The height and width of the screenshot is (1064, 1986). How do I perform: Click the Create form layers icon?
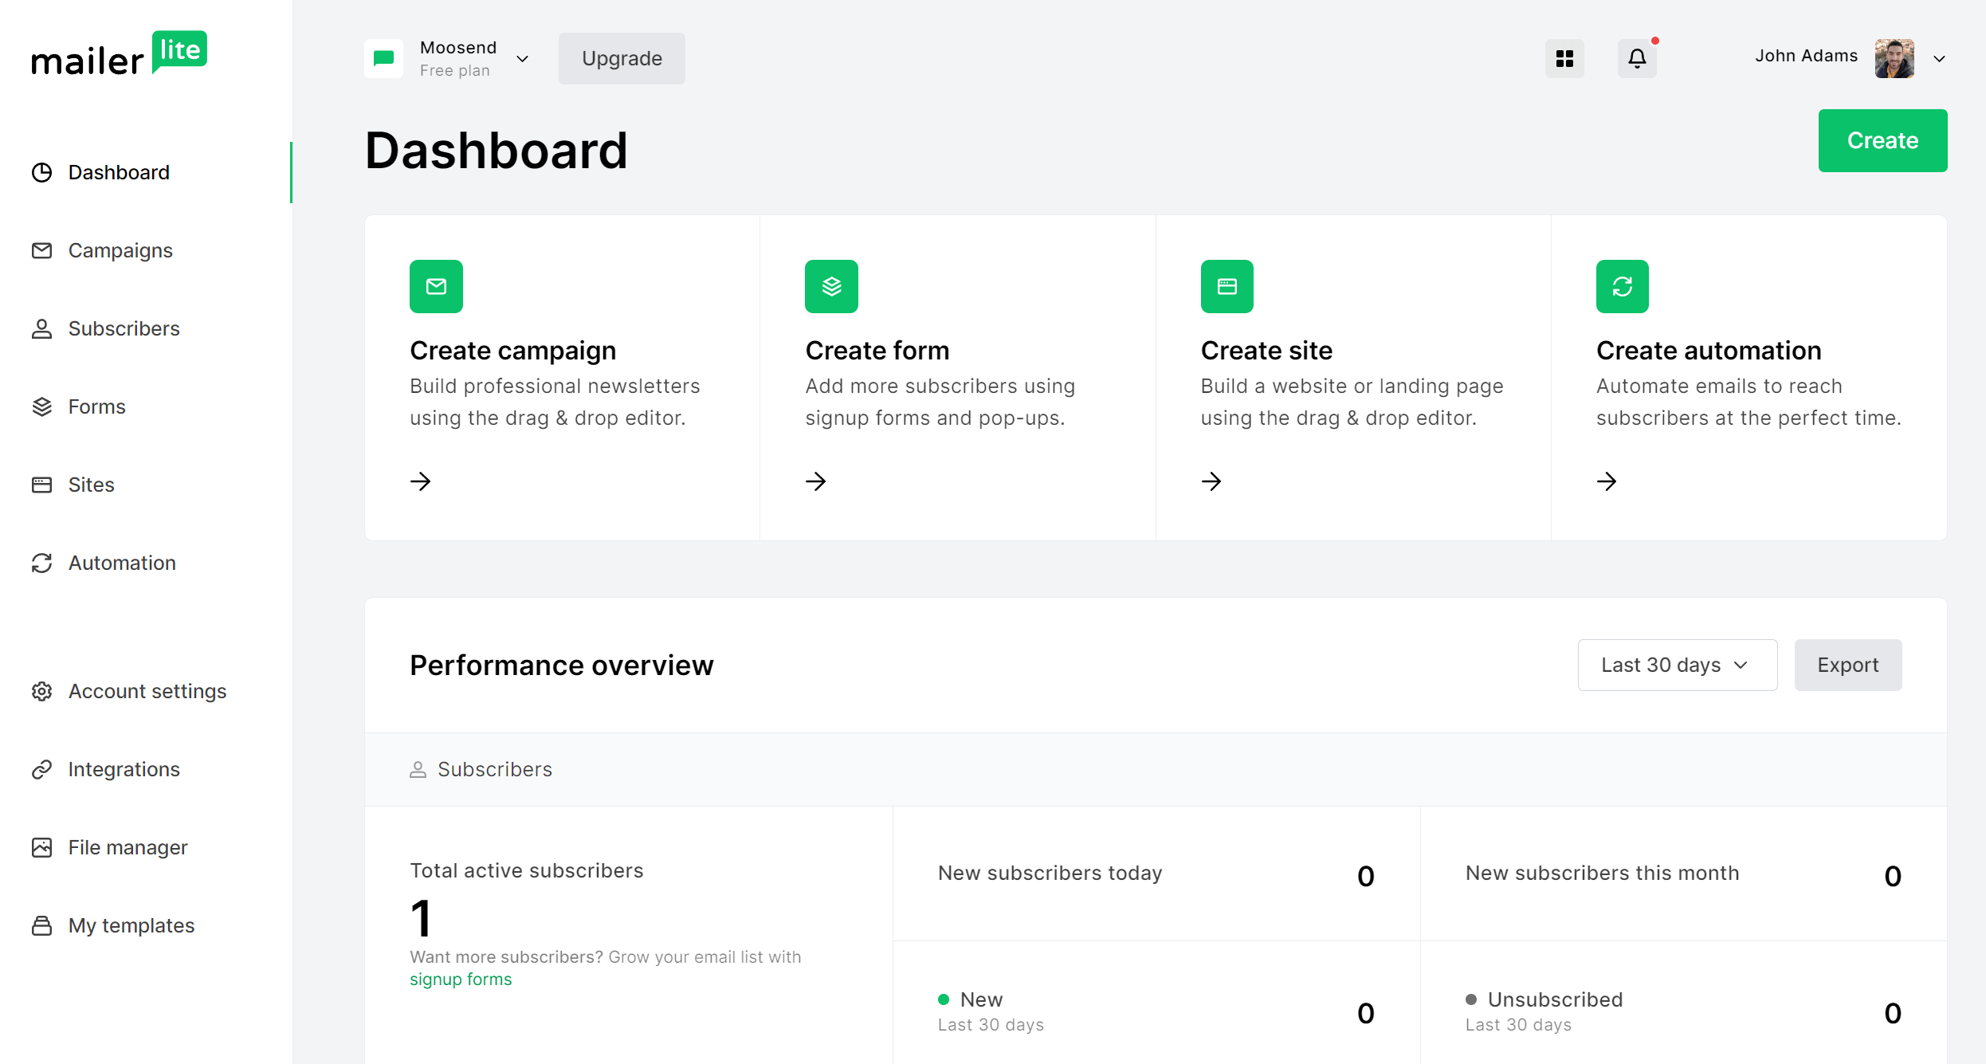831,286
